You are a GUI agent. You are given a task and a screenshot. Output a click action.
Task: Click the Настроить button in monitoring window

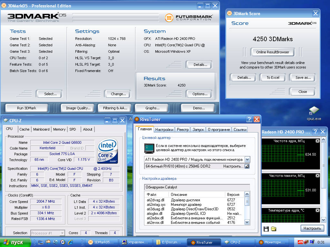click(312, 228)
